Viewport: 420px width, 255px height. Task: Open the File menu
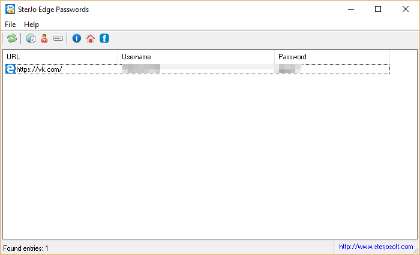[x=10, y=25]
